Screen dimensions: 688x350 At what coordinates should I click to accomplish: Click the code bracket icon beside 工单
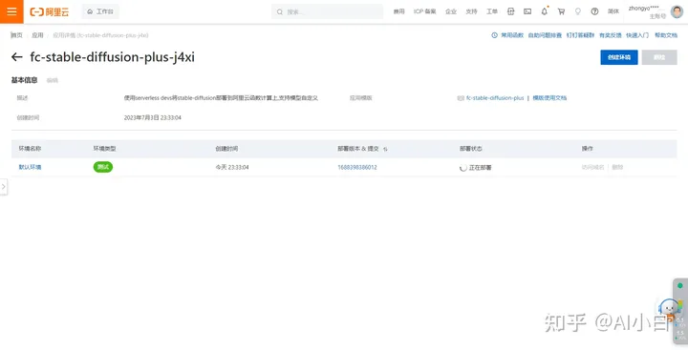coord(510,11)
